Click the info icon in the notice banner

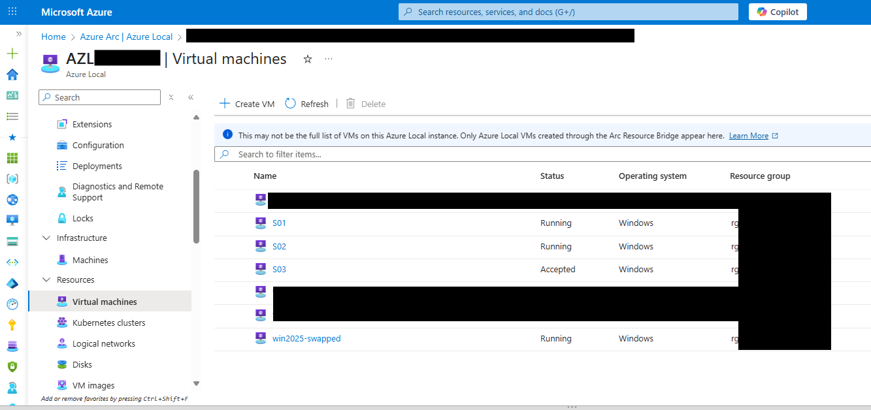[x=227, y=134]
